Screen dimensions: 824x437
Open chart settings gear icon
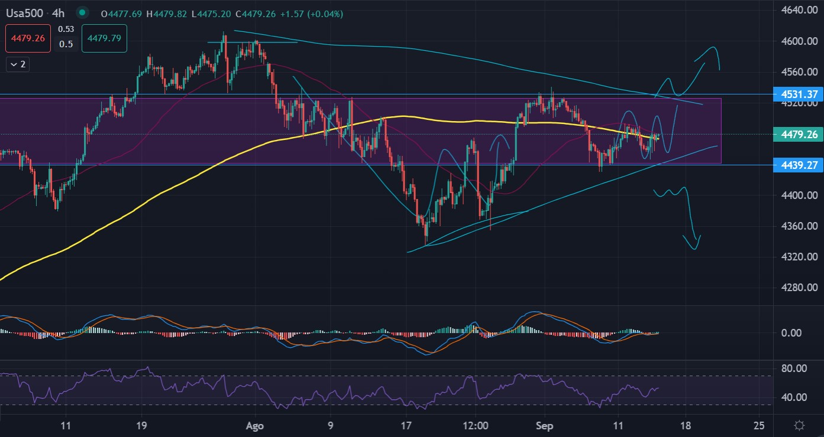799,425
